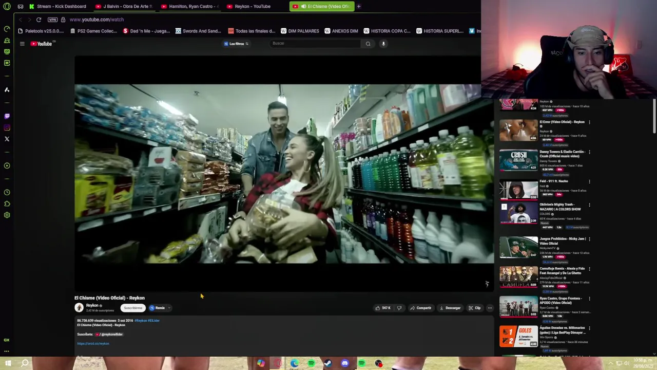Open sidebar settings gear icon

click(7, 215)
